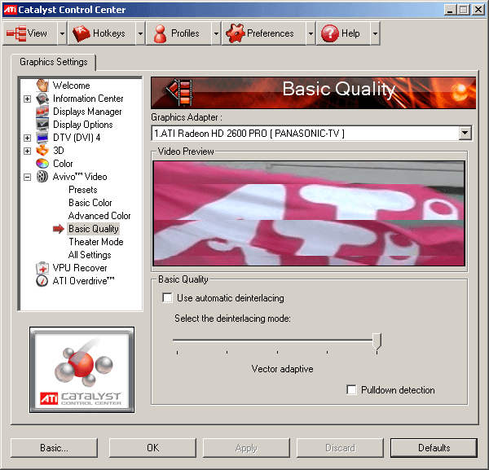Click the Welcome tree label

click(71, 85)
